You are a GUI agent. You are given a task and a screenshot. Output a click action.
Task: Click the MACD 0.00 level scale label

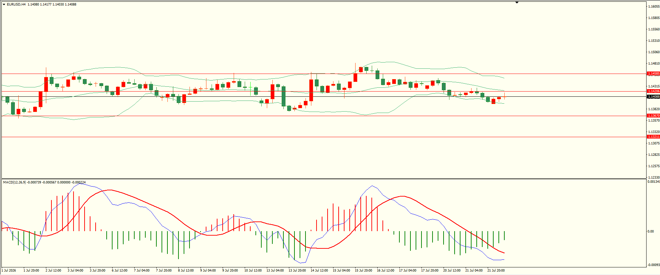pyautogui.click(x=651, y=231)
